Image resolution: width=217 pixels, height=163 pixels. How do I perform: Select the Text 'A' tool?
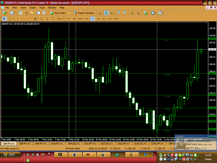[47, 18]
